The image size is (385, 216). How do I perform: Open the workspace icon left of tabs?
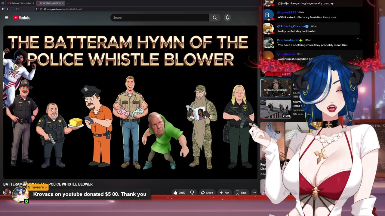pyautogui.click(x=2, y=3)
